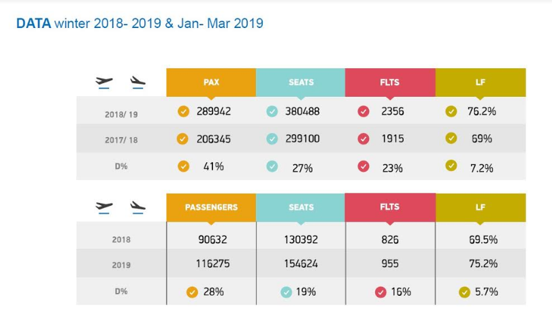Click the landing airplane icon in top table

click(137, 82)
